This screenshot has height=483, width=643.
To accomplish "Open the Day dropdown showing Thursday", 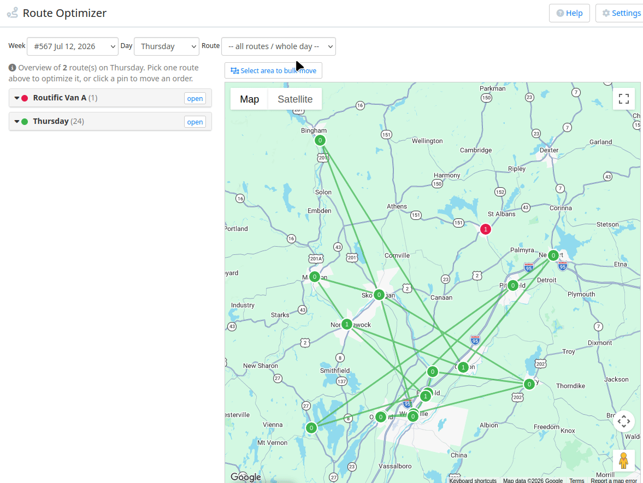I will (167, 46).
